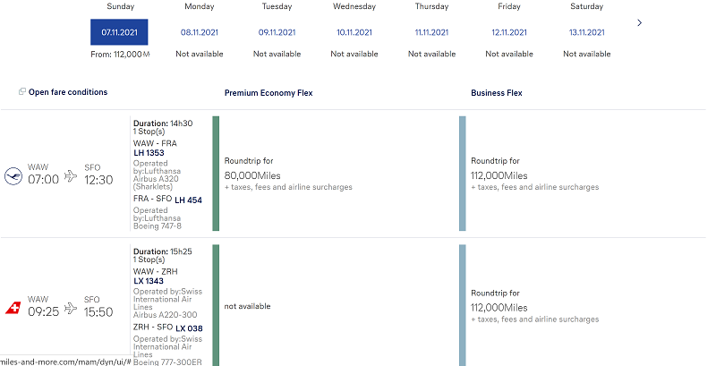Image resolution: width=716 pixels, height=366 pixels.
Task: Select Tuesday 09.11.2021 date
Action: pos(277,32)
